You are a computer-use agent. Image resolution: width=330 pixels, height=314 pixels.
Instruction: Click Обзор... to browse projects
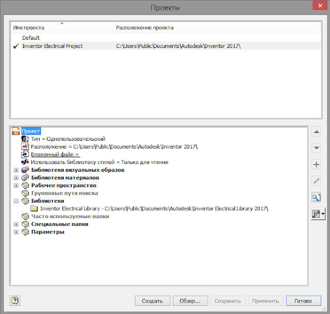coord(190,301)
